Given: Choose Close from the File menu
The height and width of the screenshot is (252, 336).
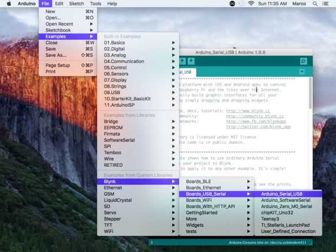Looking at the screenshot, I should (x=68, y=43).
